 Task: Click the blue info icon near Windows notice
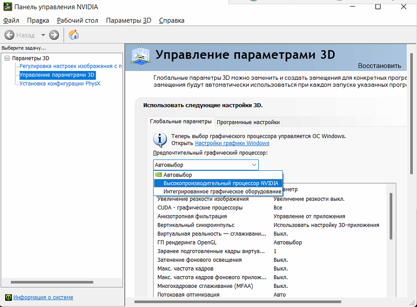[160, 139]
